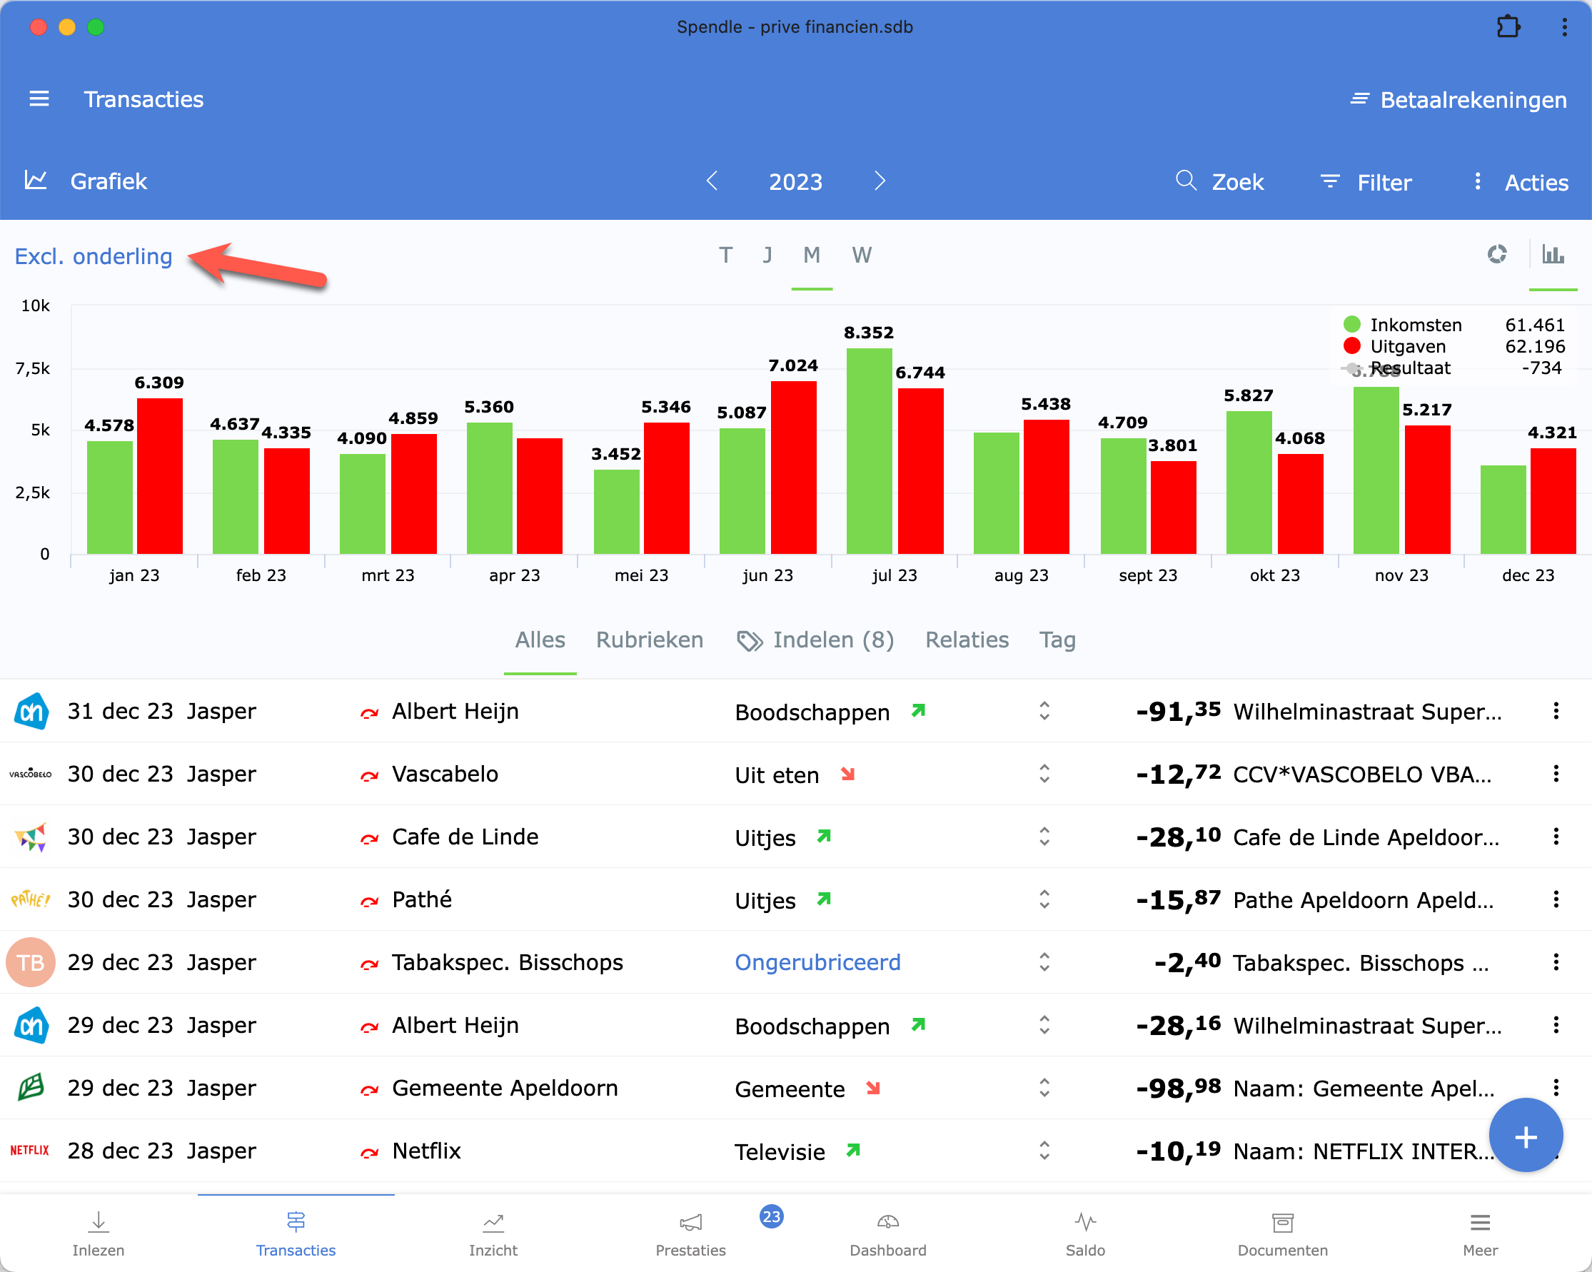Select the W weekly period option
Image resolution: width=1592 pixels, height=1272 pixels.
[861, 256]
